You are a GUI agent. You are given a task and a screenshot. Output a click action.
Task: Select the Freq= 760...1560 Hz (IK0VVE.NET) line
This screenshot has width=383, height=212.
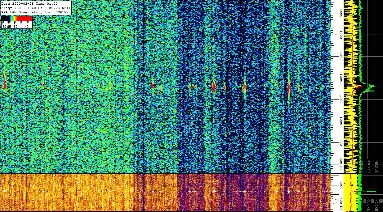pos(36,8)
